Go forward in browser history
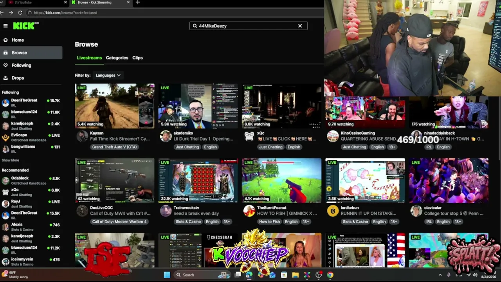Viewport: 501px width, 282px height. tap(11, 13)
